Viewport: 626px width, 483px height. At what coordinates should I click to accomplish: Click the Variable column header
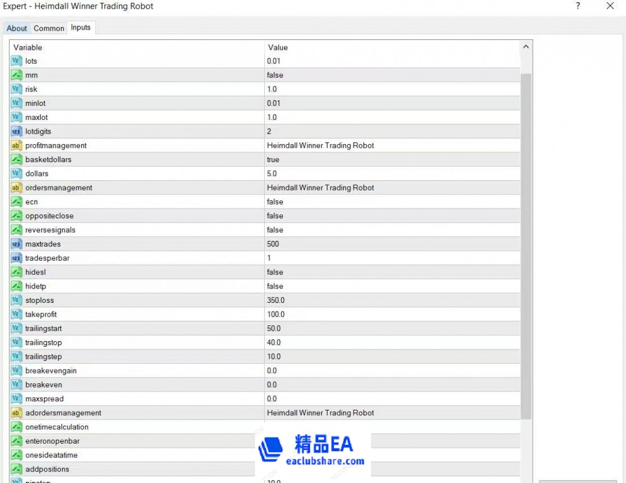(137, 47)
